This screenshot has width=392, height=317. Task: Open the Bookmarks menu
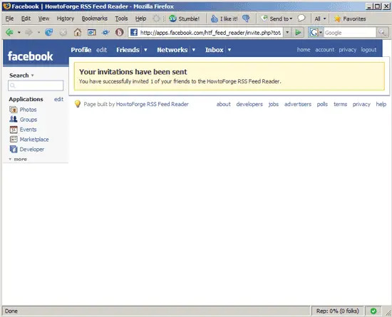[95, 19]
